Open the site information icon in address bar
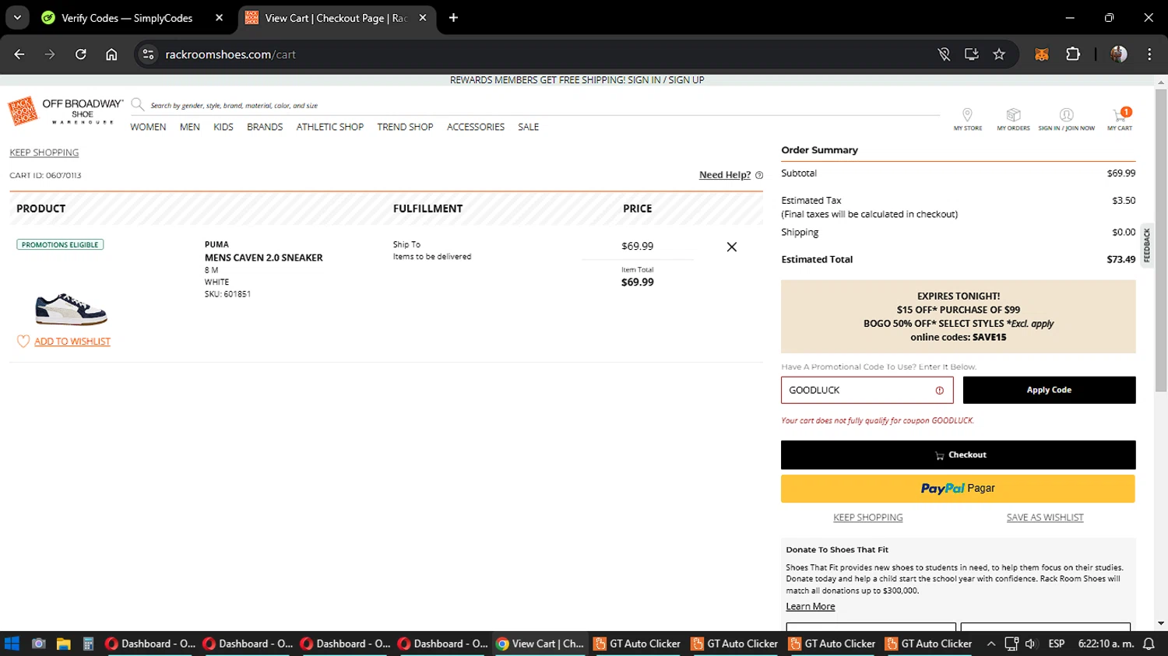Image resolution: width=1168 pixels, height=656 pixels. coord(148,54)
